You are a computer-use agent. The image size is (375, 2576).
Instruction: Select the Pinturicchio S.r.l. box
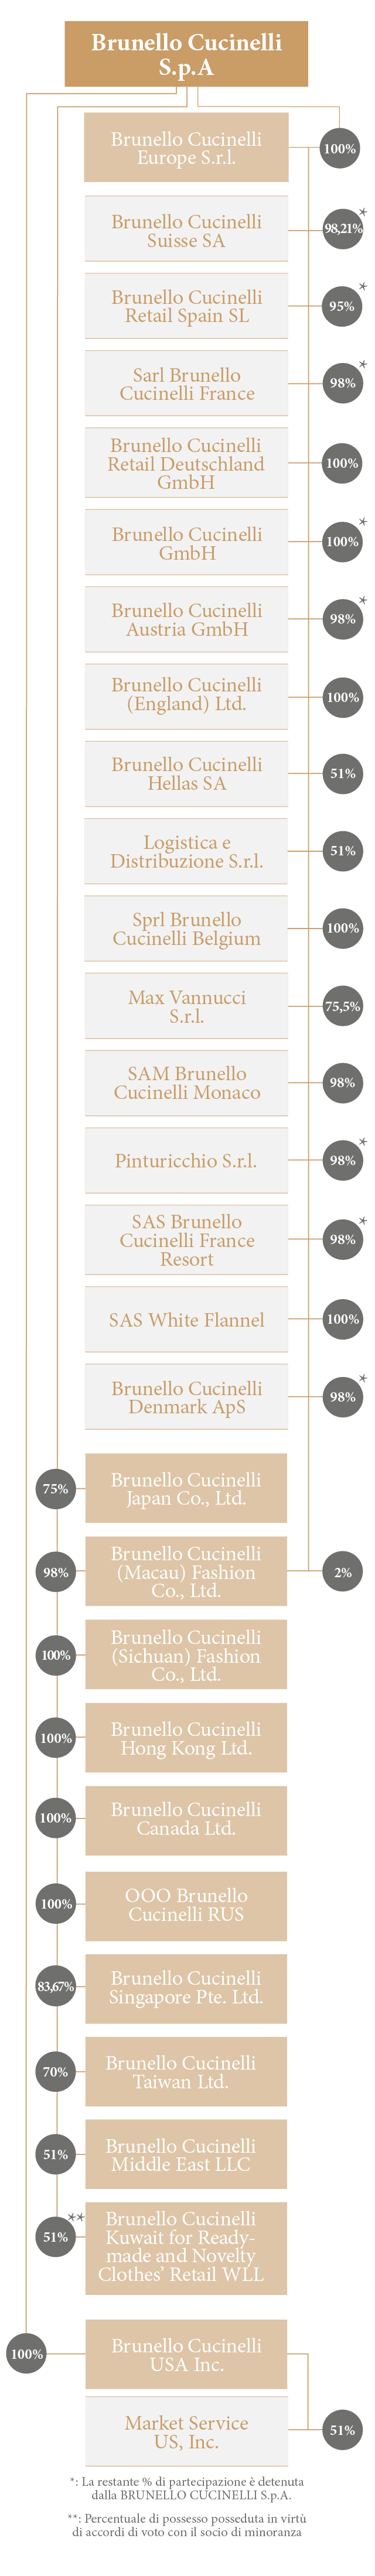click(186, 1160)
